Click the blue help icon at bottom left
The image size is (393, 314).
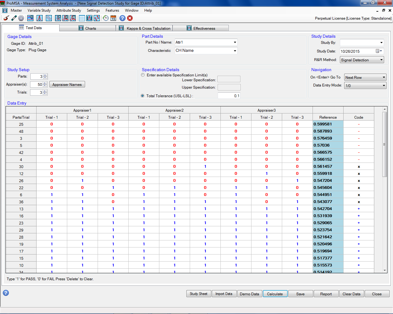tap(6, 293)
